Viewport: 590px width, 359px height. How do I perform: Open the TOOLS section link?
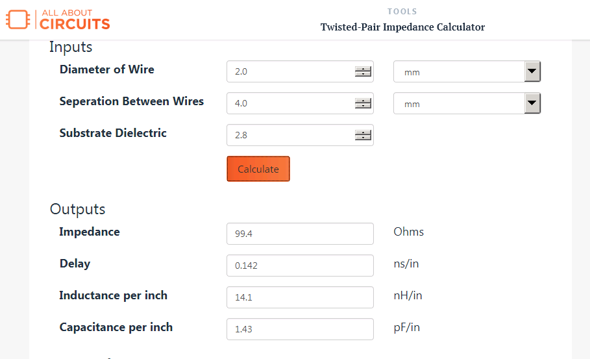[x=402, y=12]
